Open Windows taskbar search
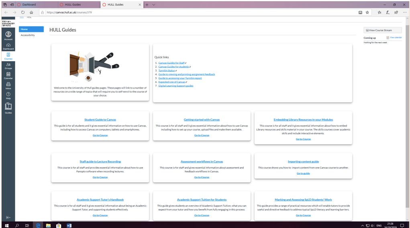 pyautogui.click(x=17, y=225)
